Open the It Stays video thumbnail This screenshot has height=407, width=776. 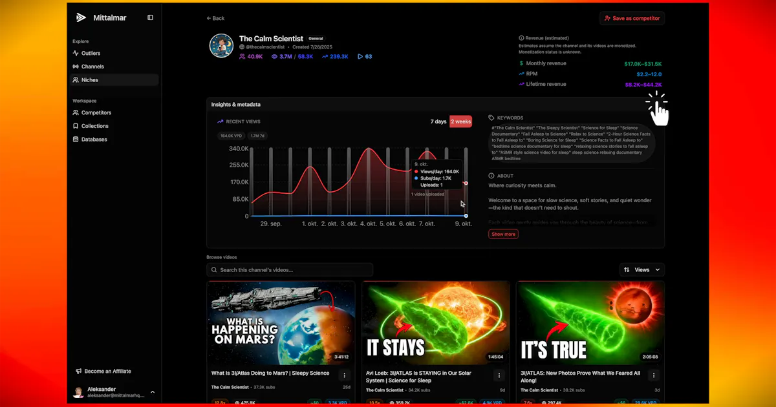435,323
